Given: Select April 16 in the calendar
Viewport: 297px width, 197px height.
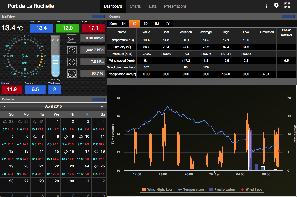Looking at the screenshot, I should point(68,155).
